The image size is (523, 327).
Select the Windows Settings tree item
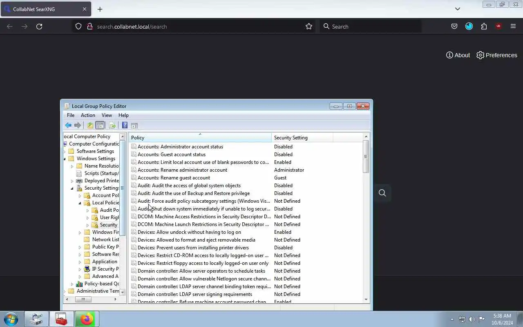click(x=92, y=159)
